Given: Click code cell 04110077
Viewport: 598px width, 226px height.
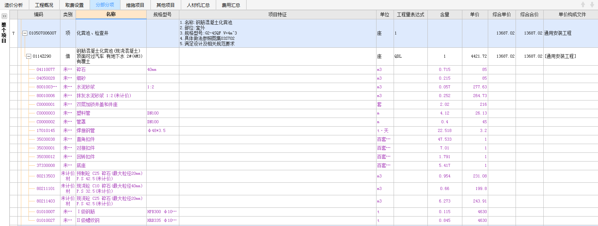Looking at the screenshot, I should [x=46, y=70].
